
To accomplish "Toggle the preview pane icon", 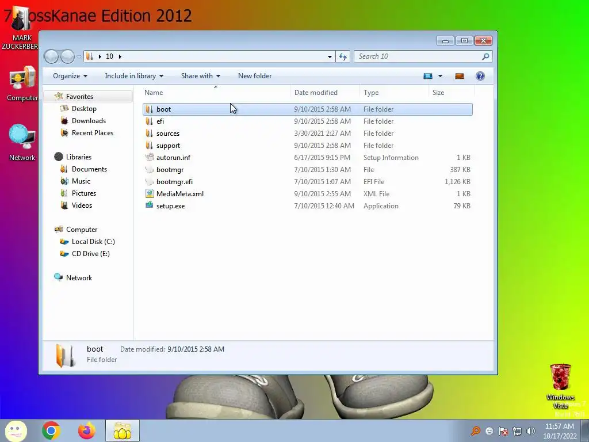I will (x=460, y=77).
